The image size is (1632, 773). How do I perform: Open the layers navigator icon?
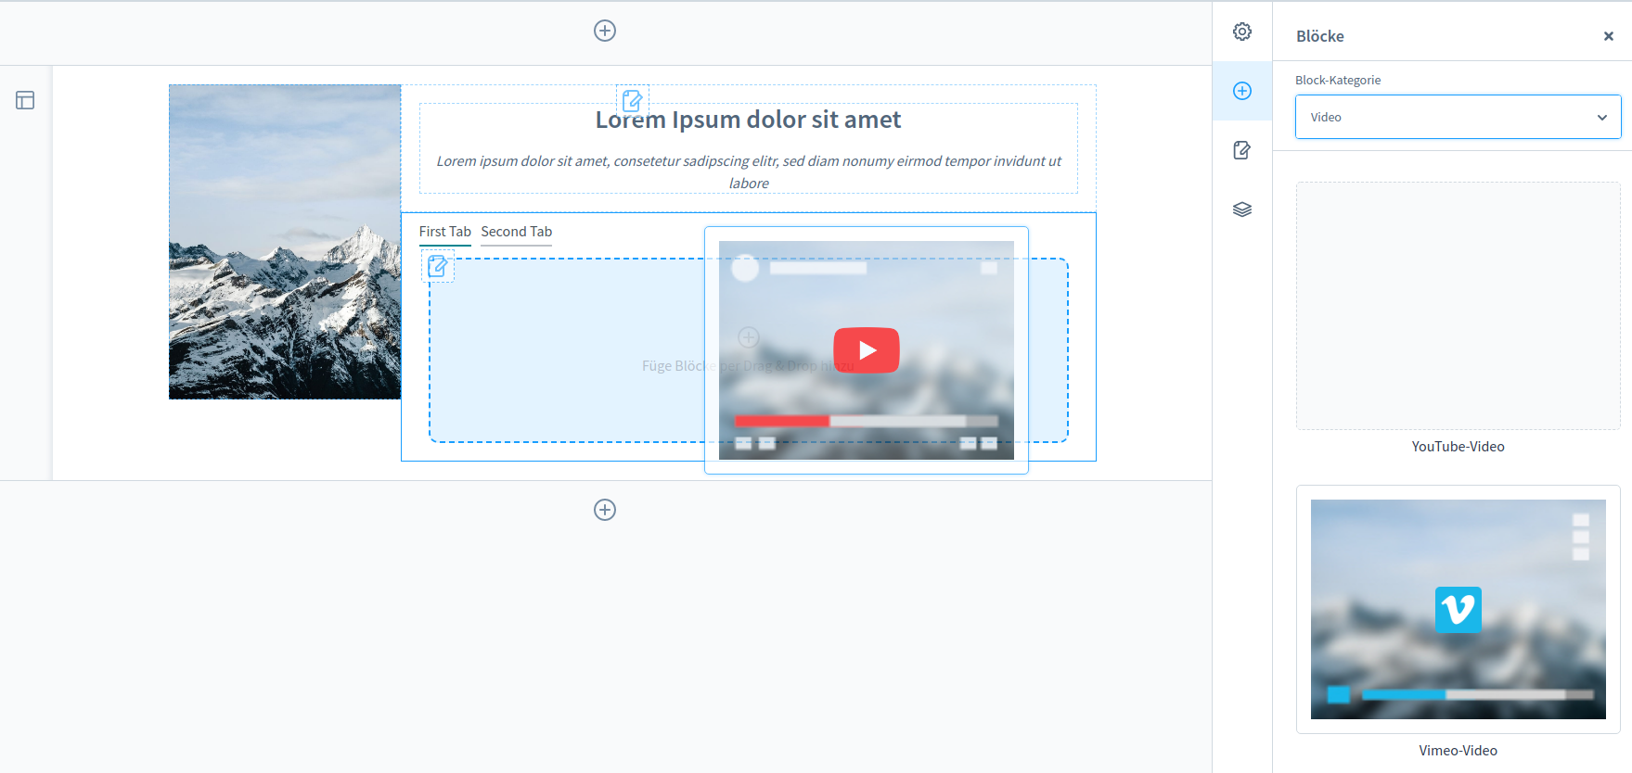[x=1242, y=209]
